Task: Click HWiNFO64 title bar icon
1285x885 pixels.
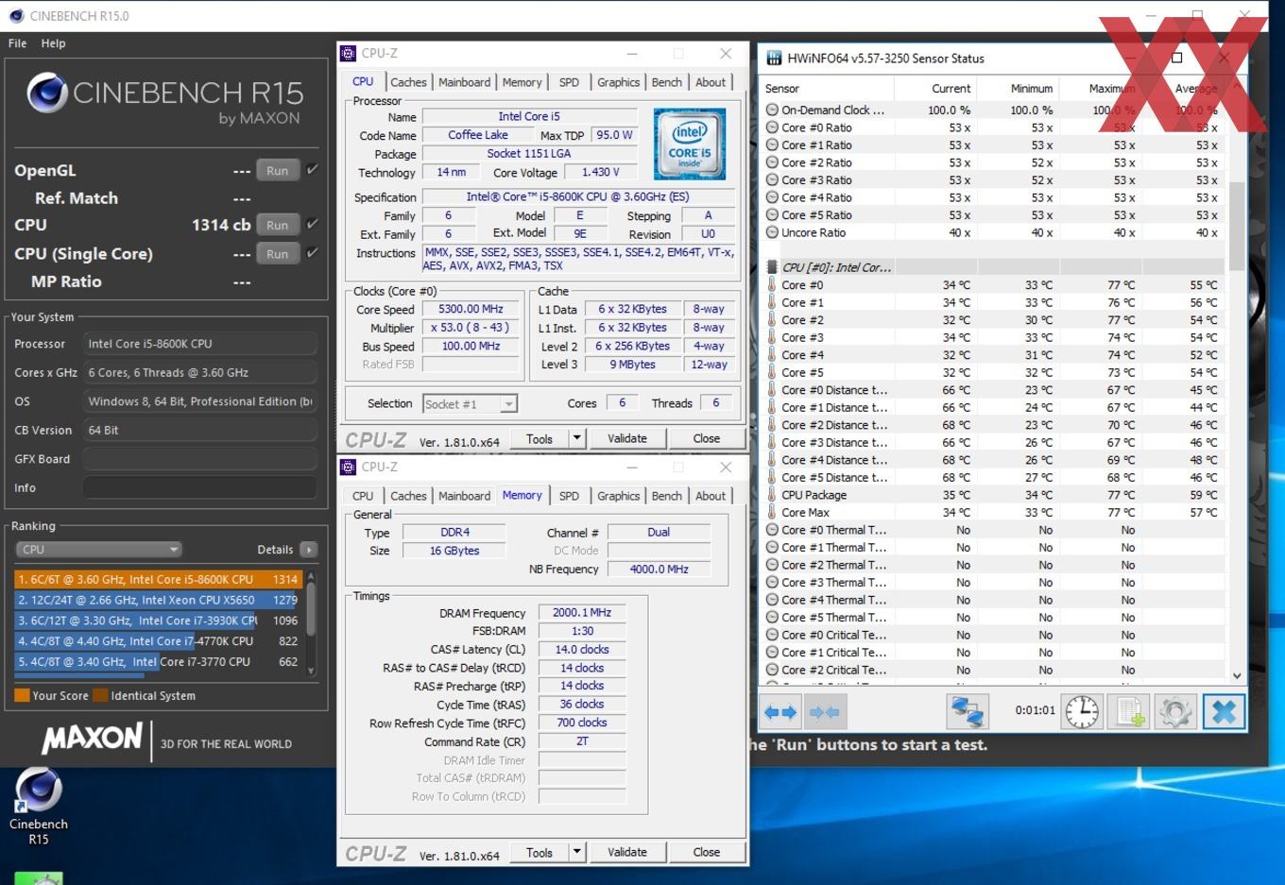Action: tap(773, 59)
